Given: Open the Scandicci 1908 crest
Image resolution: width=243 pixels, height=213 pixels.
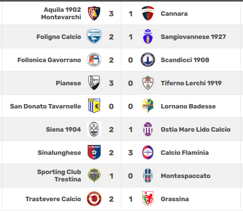Looking at the screenshot, I should pos(148,60).
